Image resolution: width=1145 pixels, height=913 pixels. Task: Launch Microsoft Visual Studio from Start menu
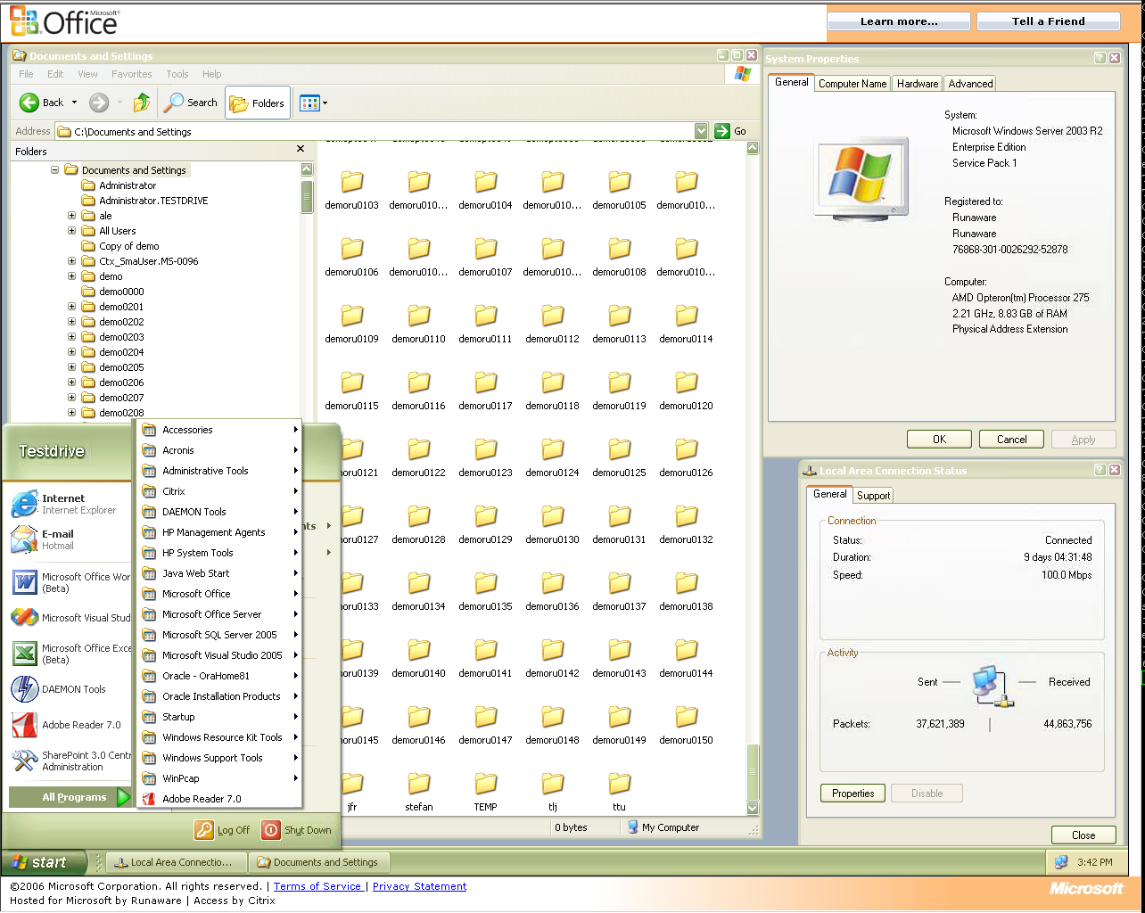[71, 617]
